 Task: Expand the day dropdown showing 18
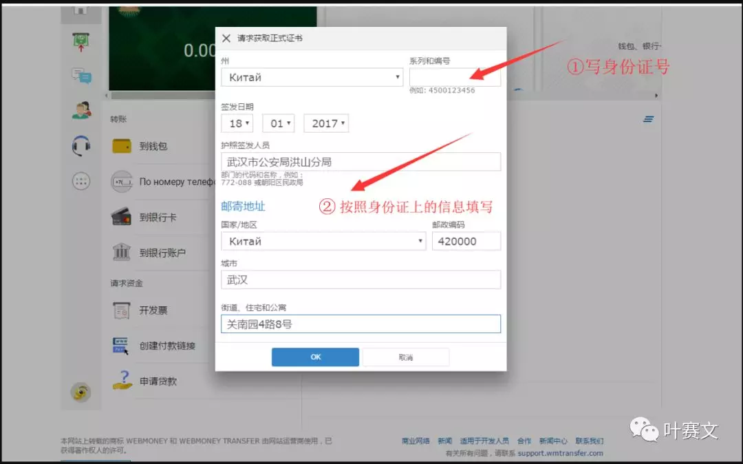coord(237,123)
